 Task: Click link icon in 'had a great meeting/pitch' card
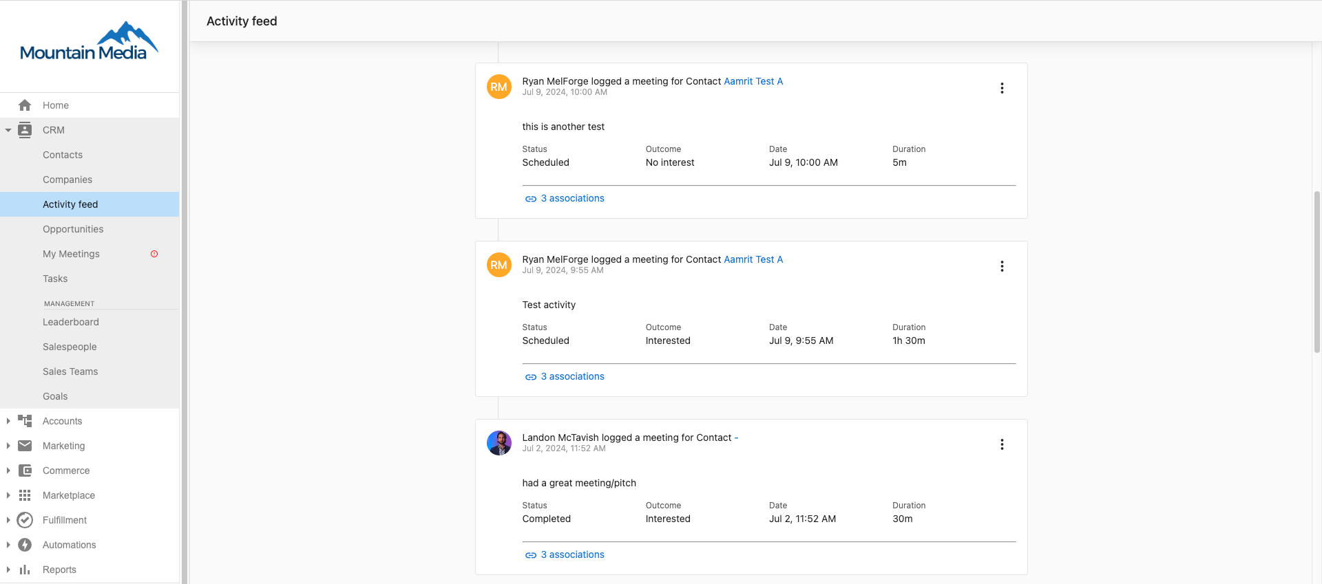pos(531,555)
